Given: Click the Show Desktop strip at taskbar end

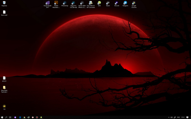Looking at the screenshot, I should [x=190, y=117].
